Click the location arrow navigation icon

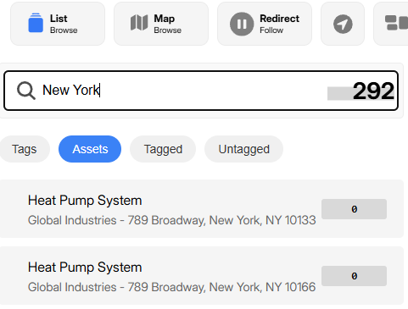343,24
